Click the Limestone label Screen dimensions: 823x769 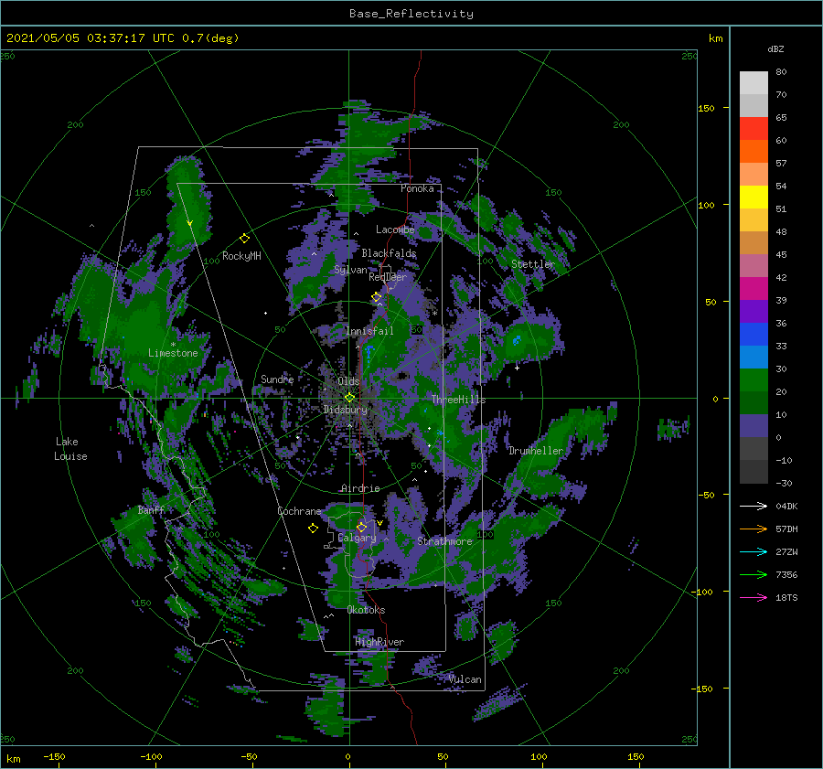[173, 353]
